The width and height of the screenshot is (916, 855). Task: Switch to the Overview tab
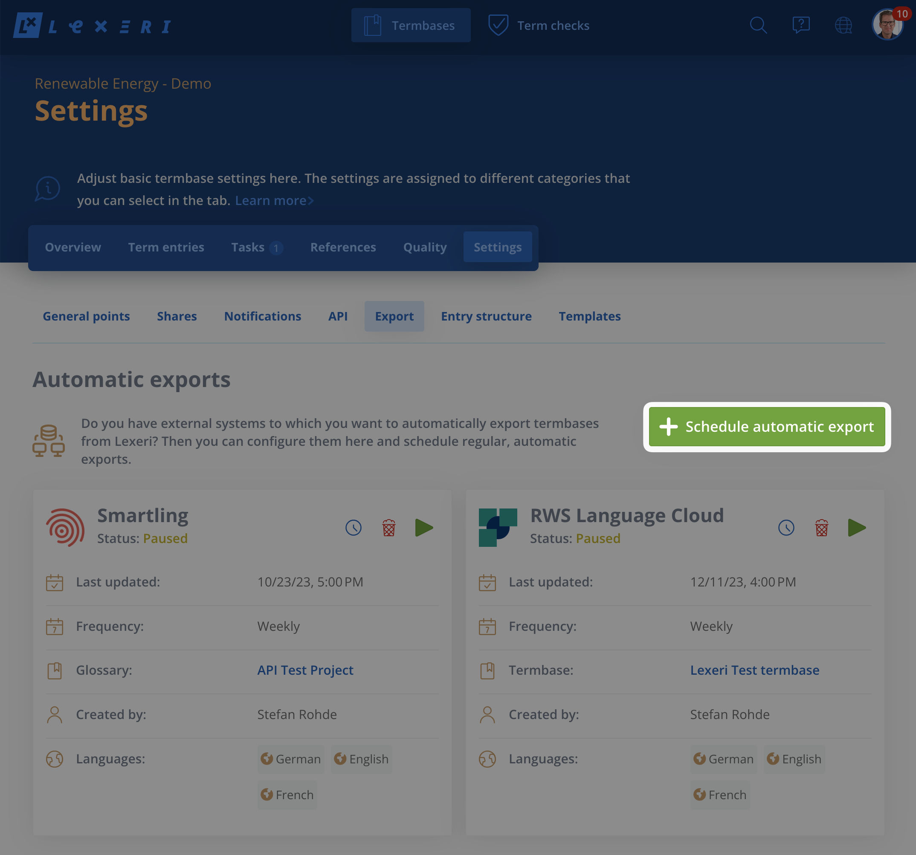point(73,247)
